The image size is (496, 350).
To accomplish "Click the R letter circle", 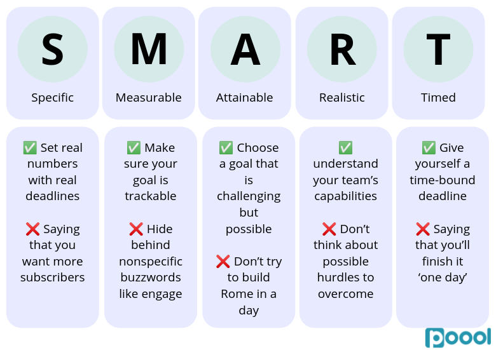I will pyautogui.click(x=342, y=50).
